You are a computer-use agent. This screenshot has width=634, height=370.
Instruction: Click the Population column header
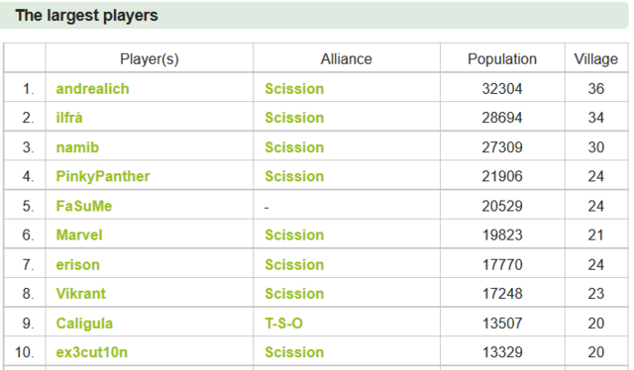coord(502,59)
